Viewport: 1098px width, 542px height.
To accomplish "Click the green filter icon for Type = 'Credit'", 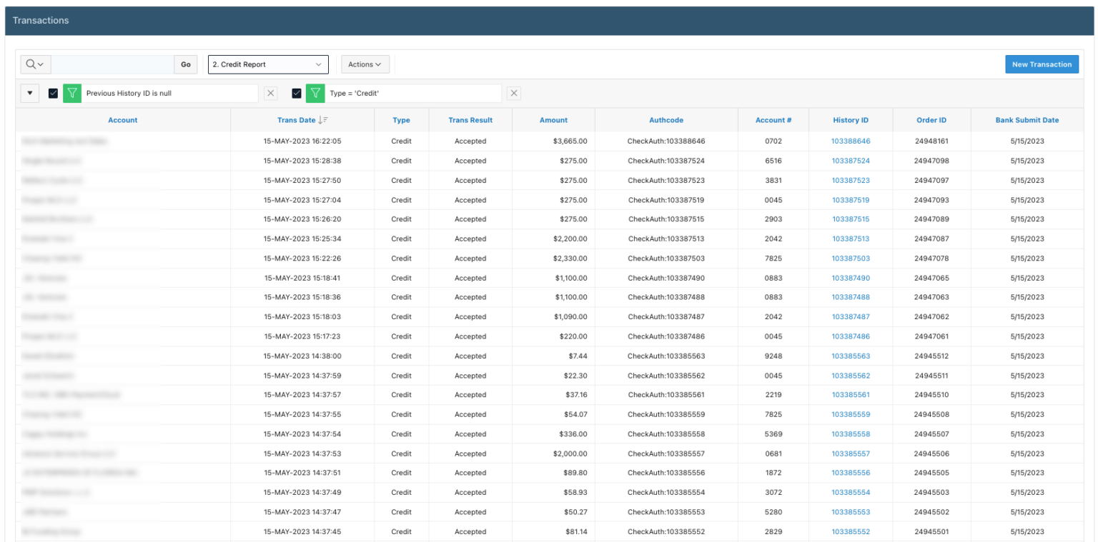I will [315, 93].
